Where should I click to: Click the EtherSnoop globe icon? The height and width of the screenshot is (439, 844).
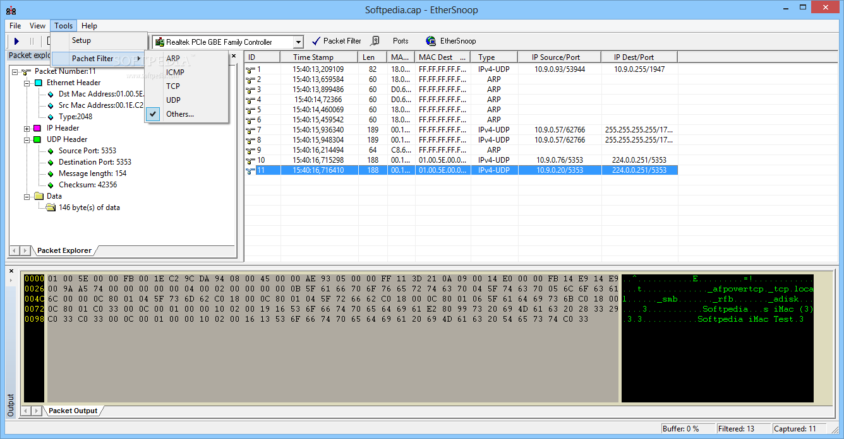431,41
